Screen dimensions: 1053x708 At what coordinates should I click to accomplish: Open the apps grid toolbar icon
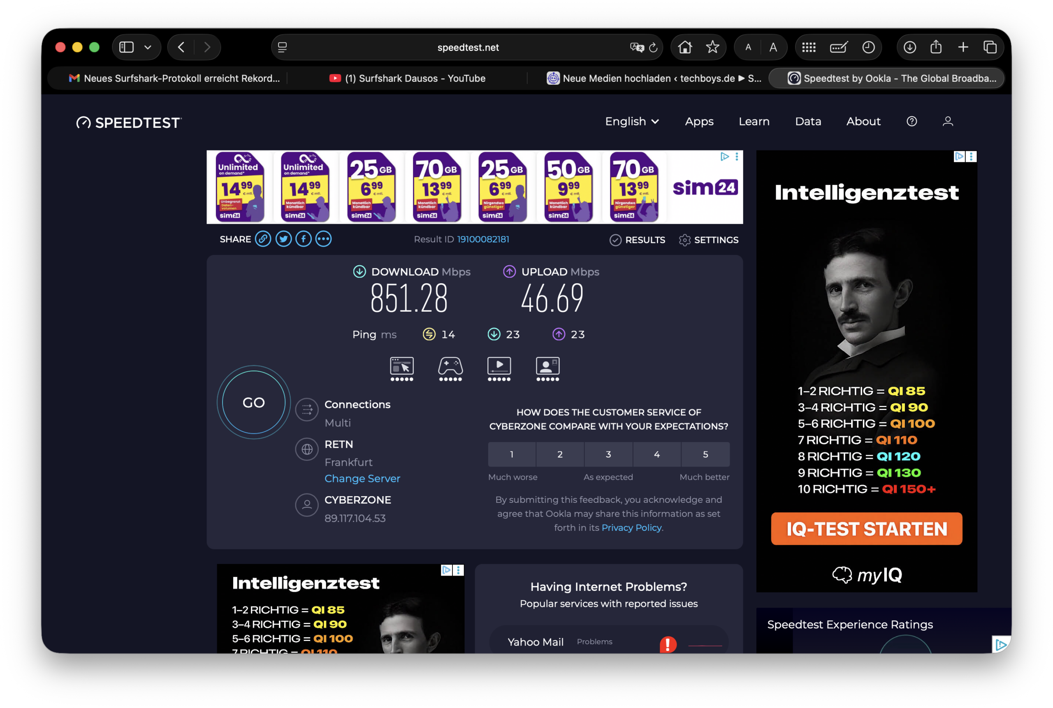point(809,47)
